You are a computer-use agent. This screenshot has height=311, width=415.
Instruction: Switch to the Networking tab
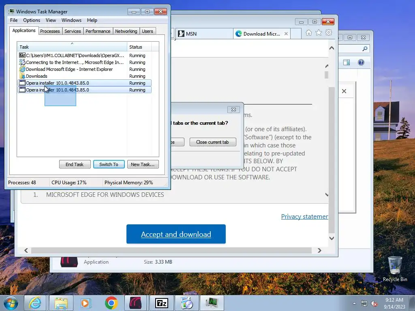coord(126,31)
